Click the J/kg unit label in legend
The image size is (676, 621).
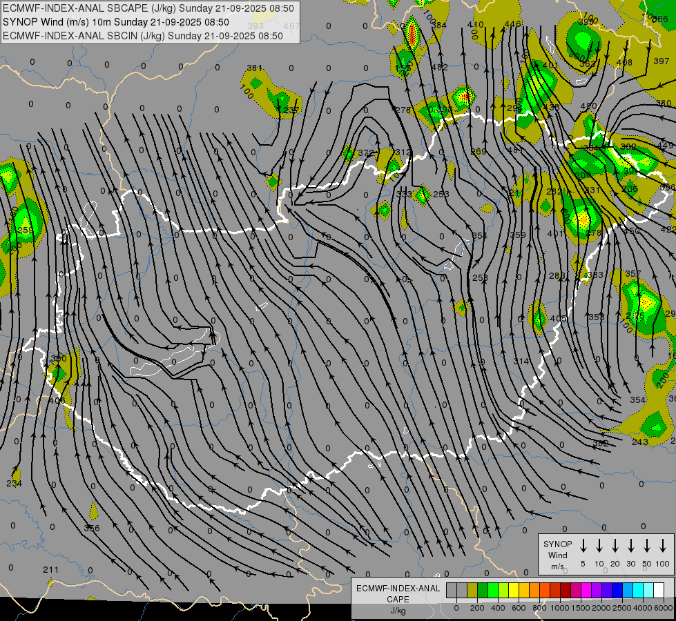[398, 611]
